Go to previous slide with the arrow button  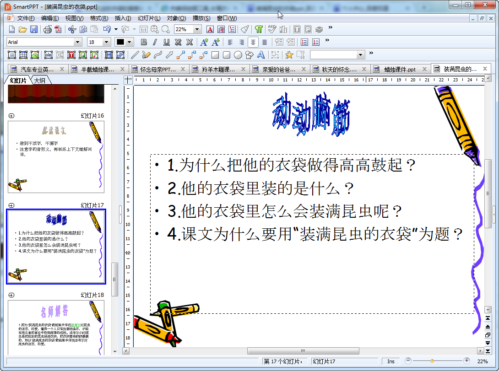point(488,327)
